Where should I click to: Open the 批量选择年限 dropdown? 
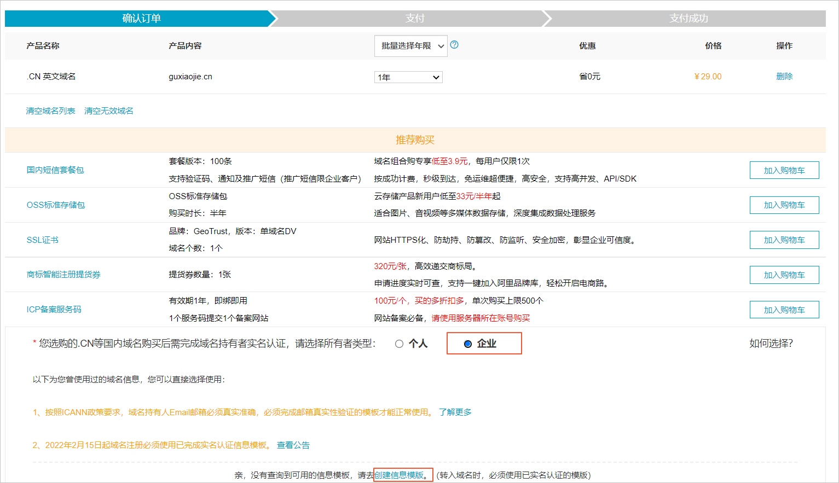tap(411, 46)
